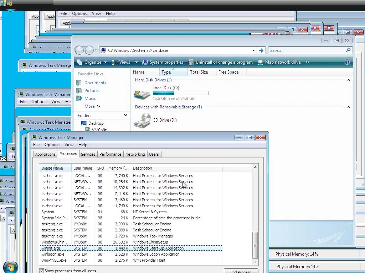Screen dimensions: 365x273
Task: Collapse the Hard Disk Drives group
Action: 349,80
